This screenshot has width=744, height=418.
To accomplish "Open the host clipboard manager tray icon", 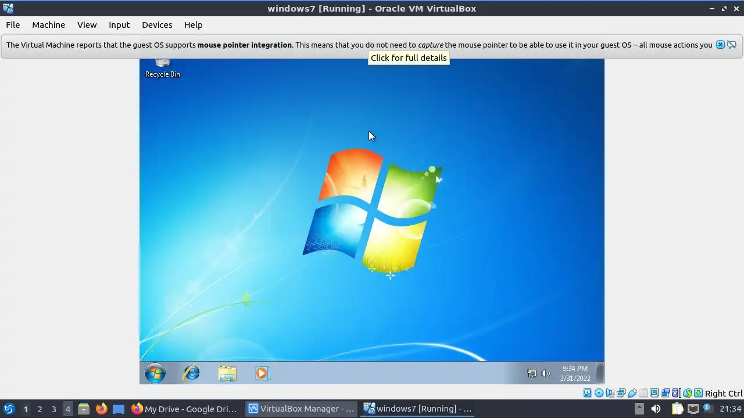I will coord(678,409).
